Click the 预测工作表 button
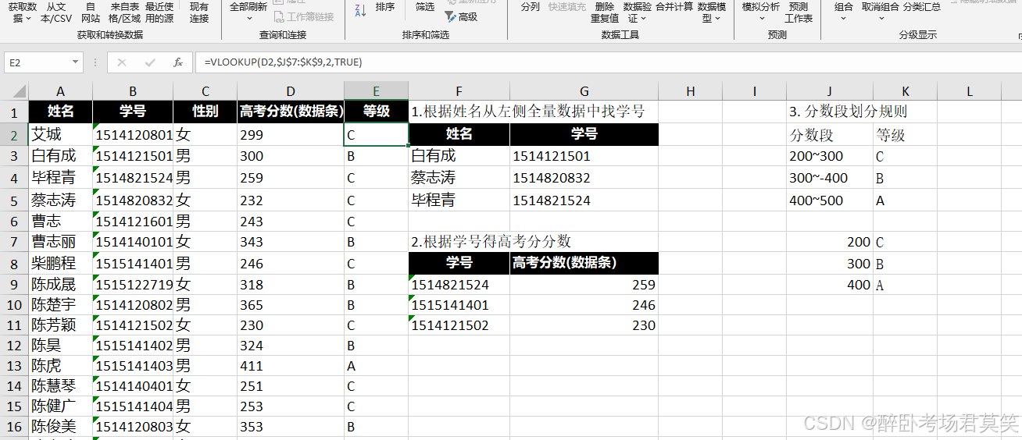1022x440 pixels. [799, 12]
